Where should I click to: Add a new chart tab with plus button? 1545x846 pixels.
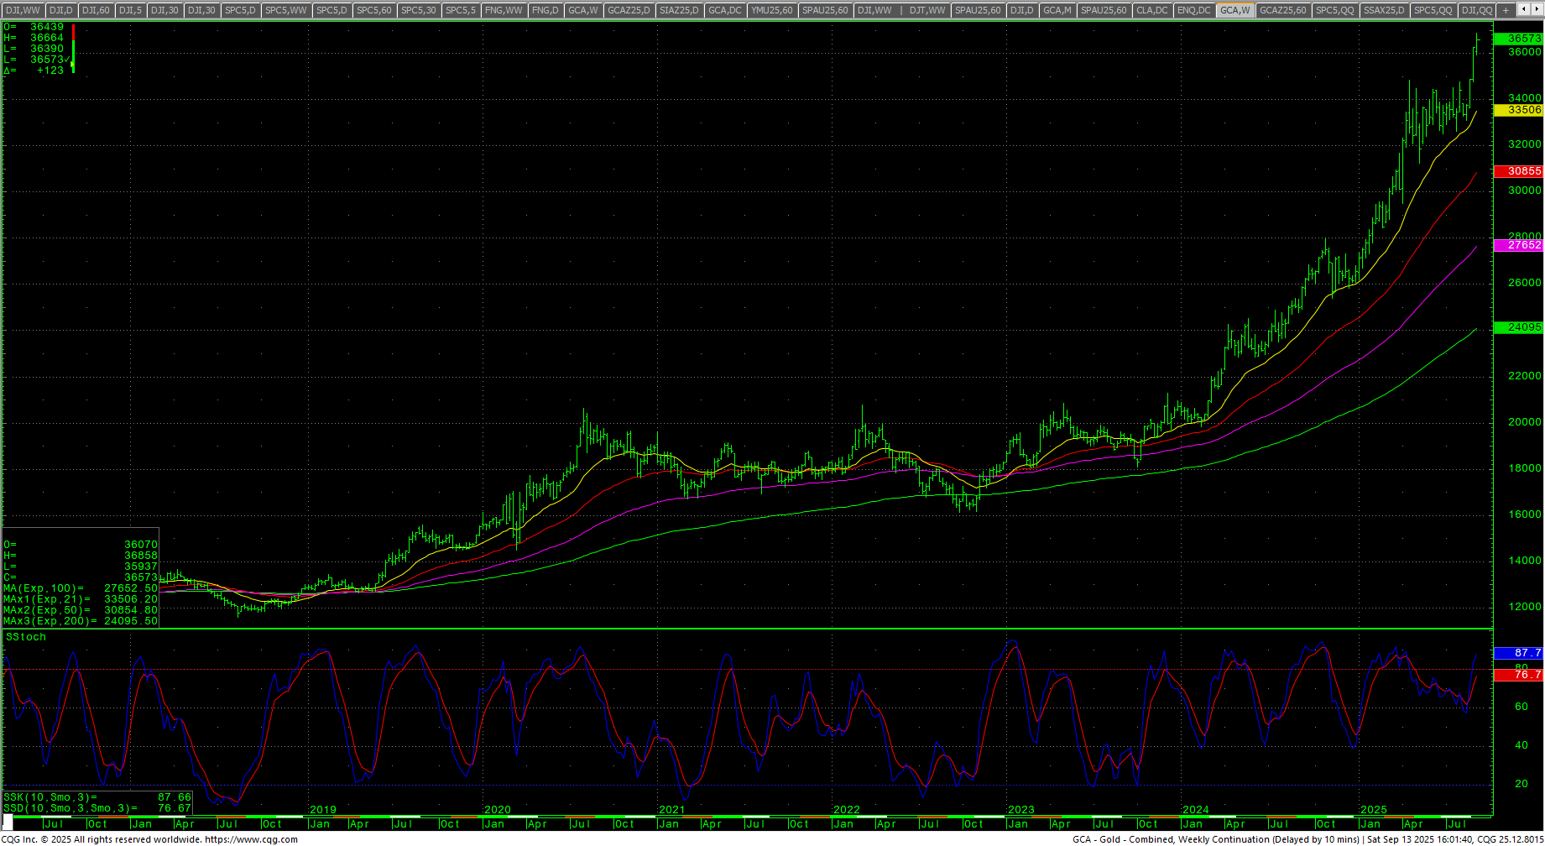point(1506,10)
